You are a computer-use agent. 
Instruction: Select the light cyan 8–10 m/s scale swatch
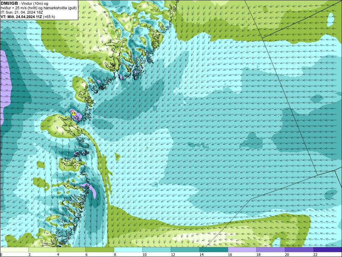(128, 249)
